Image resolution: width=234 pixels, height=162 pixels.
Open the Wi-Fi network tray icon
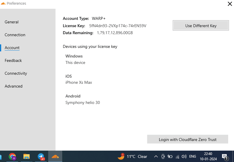(x=177, y=157)
